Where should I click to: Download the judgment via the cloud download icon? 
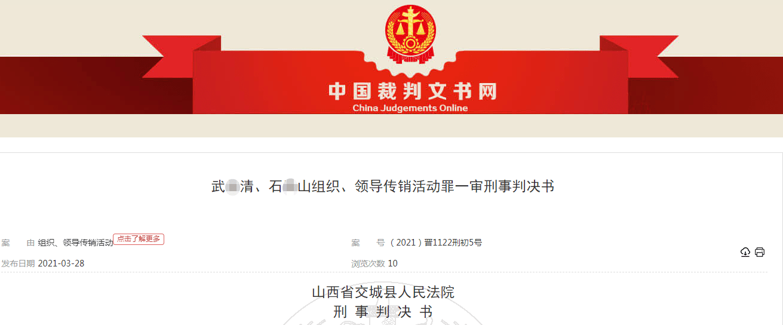click(745, 252)
